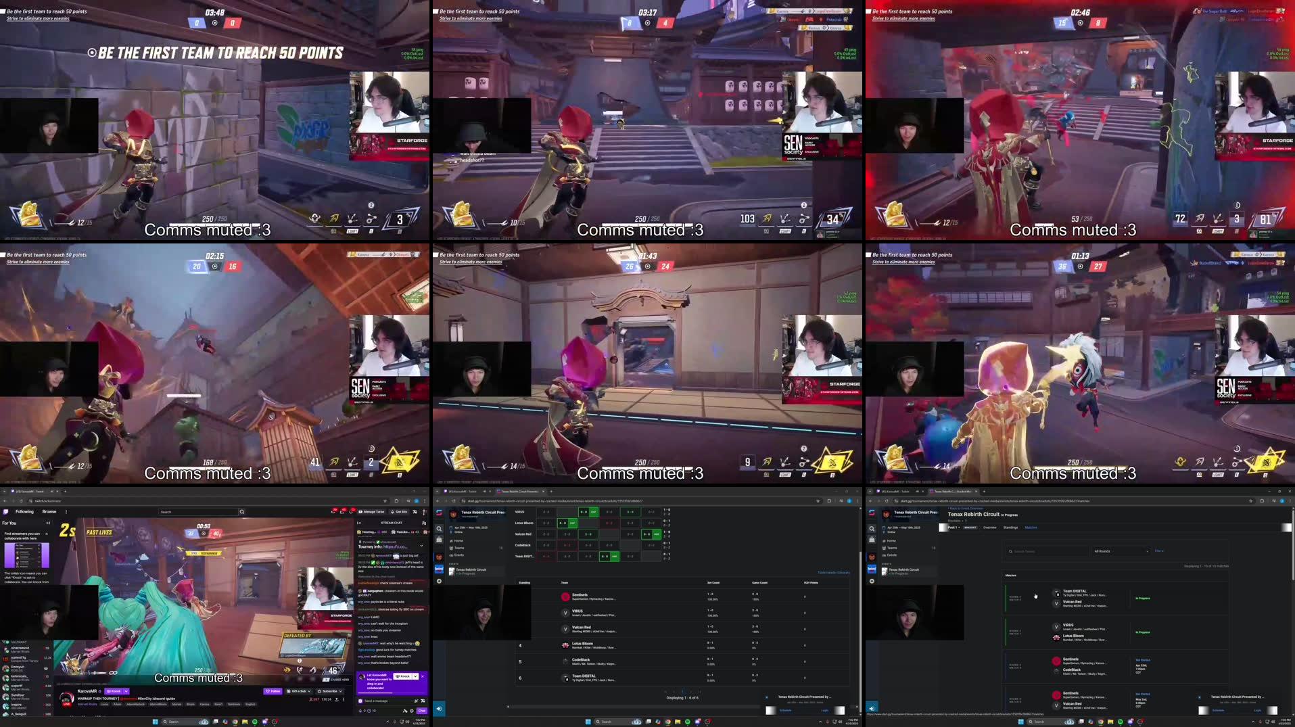Click horizontal scrollbar under standings table

click(636, 707)
